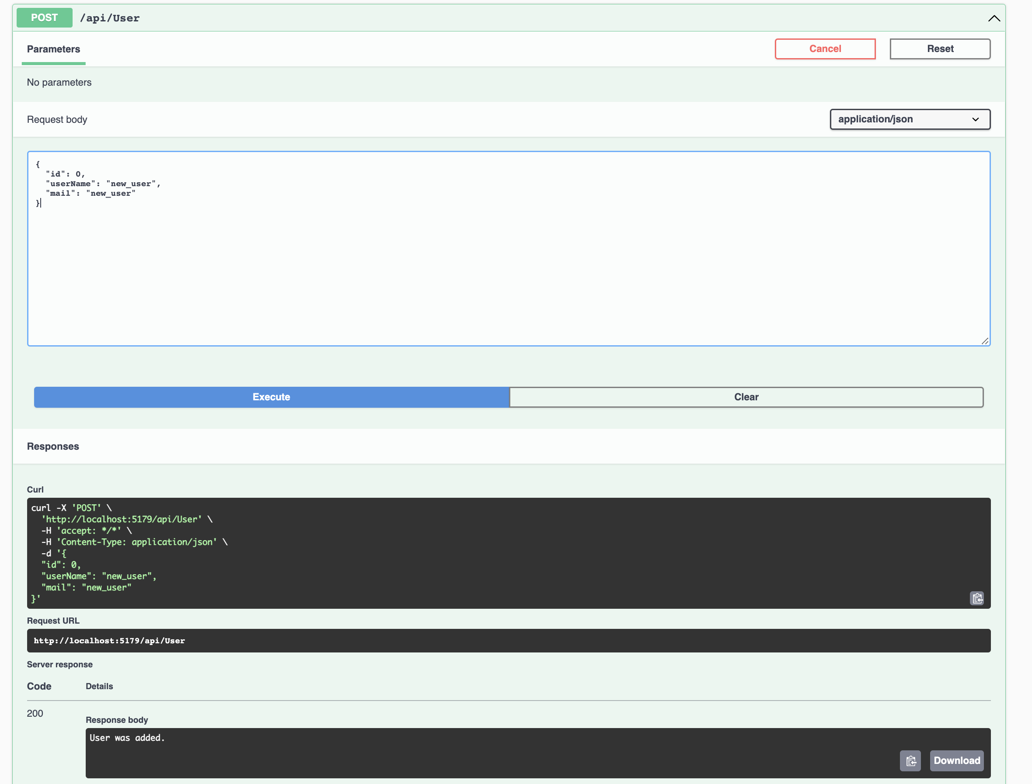Collapse the POST /api/User operation
This screenshot has width=1032, height=784.
(994, 18)
